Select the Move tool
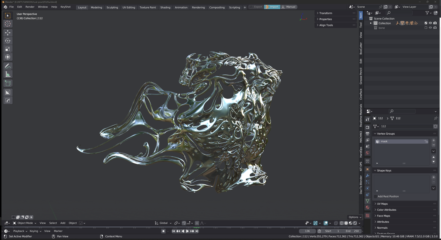The height and width of the screenshot is (240, 441). tap(8, 33)
